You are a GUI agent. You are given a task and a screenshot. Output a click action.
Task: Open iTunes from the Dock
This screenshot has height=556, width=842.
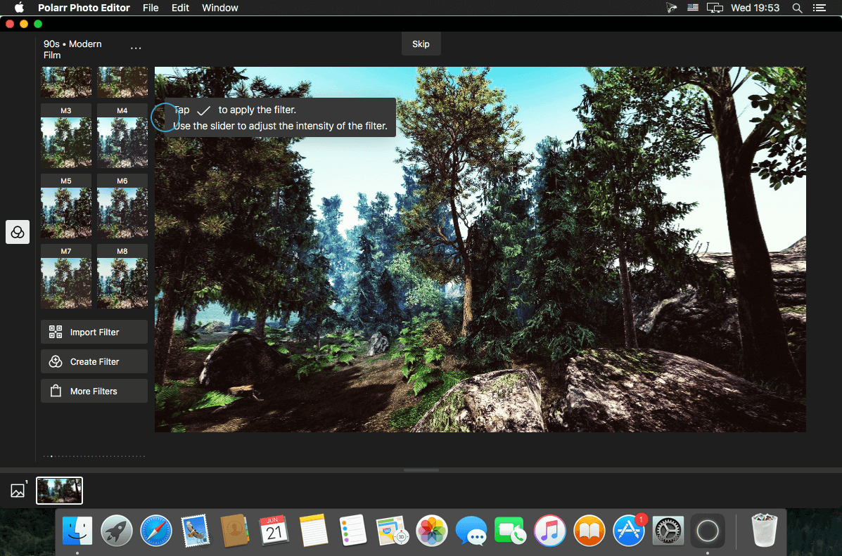point(550,531)
